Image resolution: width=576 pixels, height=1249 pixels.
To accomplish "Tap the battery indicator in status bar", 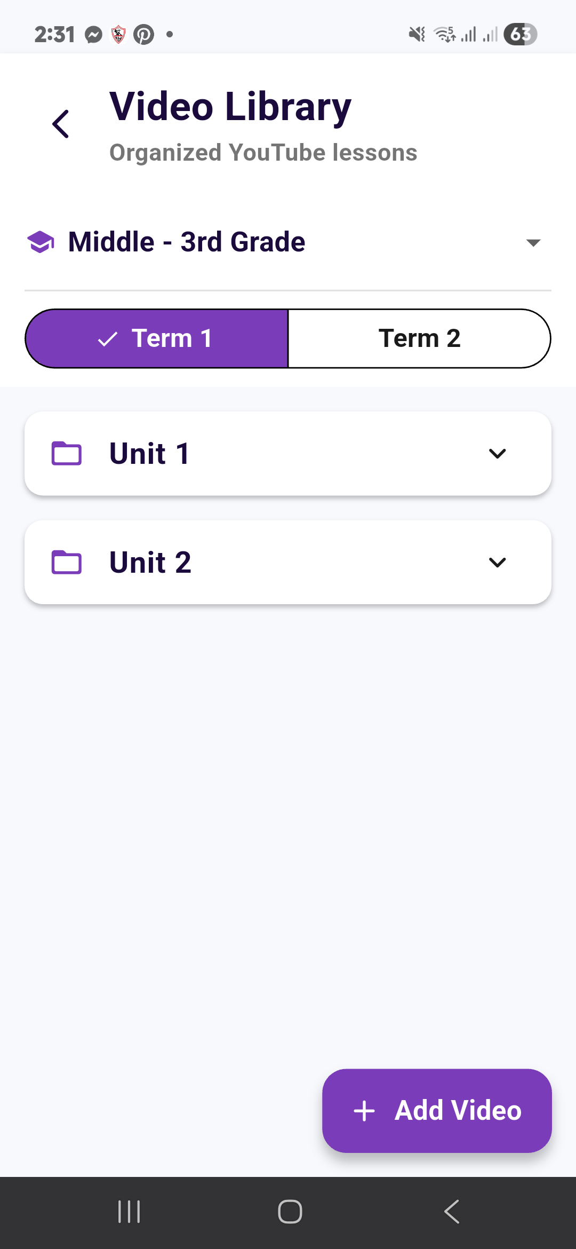I will [520, 35].
